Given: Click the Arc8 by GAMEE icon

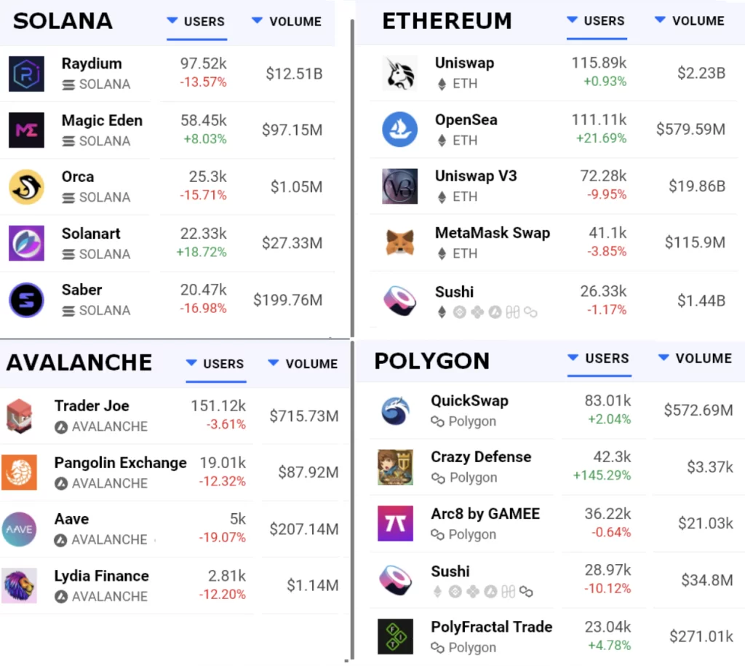Looking at the screenshot, I should (396, 523).
